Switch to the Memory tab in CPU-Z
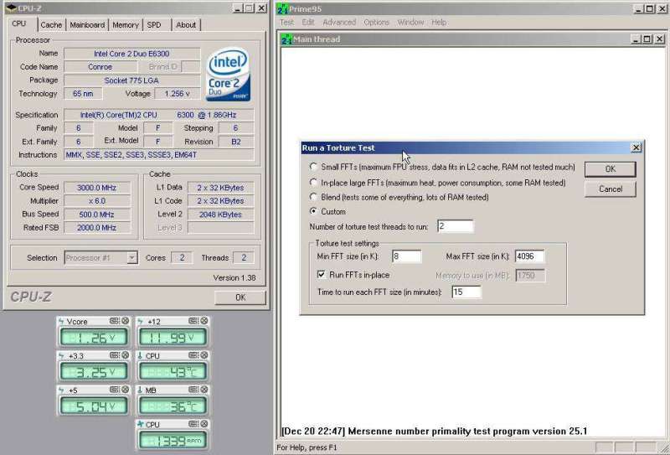670x455 pixels. click(125, 25)
